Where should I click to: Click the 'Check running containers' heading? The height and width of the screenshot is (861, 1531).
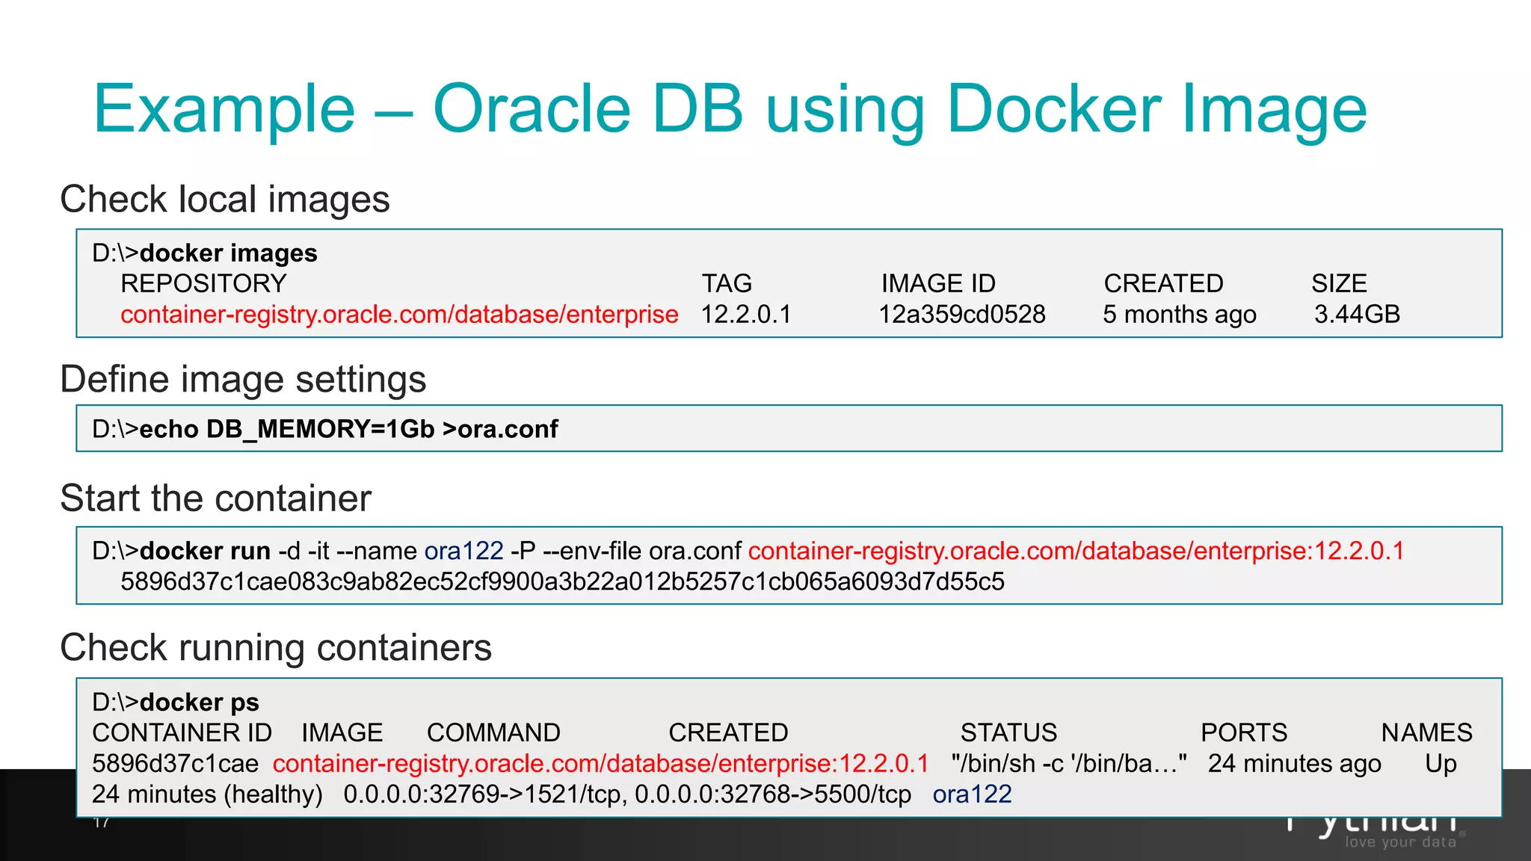click(x=276, y=648)
